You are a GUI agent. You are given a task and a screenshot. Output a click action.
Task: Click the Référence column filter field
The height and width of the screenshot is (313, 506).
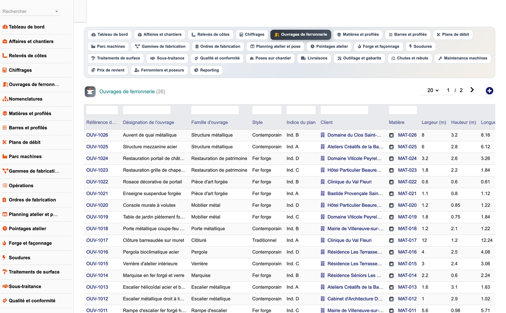102,110
